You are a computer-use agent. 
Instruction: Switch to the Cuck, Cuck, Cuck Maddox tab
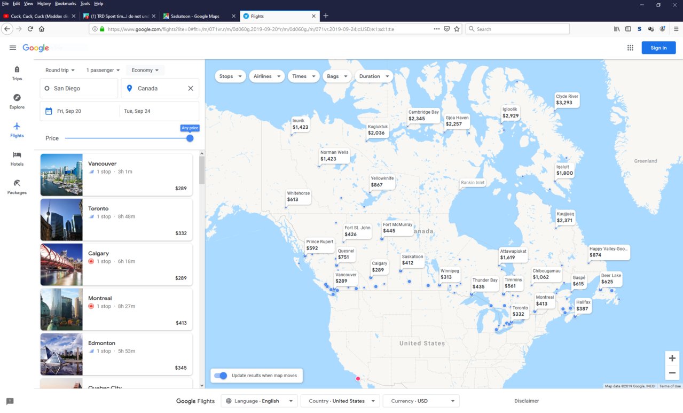coord(40,16)
